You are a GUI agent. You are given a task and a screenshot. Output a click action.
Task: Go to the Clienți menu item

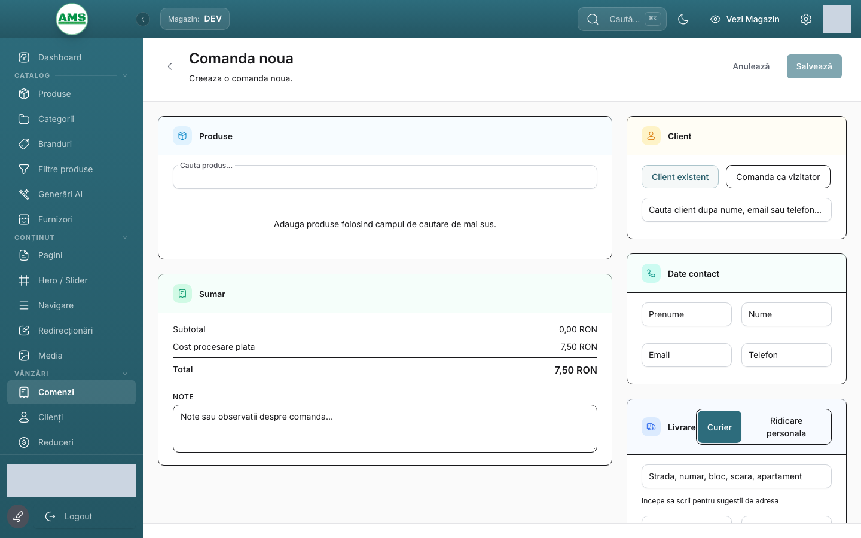point(71,417)
